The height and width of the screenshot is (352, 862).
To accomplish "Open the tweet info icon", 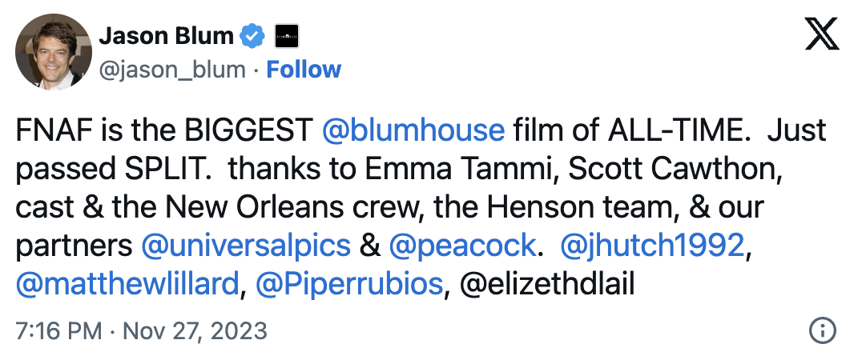I will tap(823, 330).
